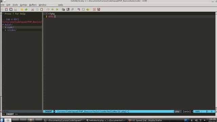Screen dimensions: 217x122
Task: Undo the last change with toolbar arrow
Action: point(22,9)
